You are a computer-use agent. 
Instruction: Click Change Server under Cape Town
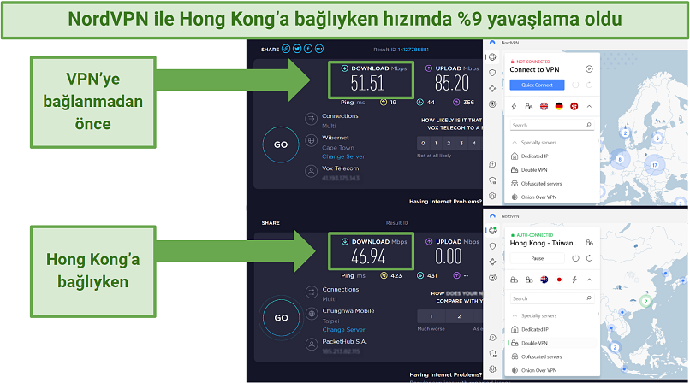(x=343, y=156)
